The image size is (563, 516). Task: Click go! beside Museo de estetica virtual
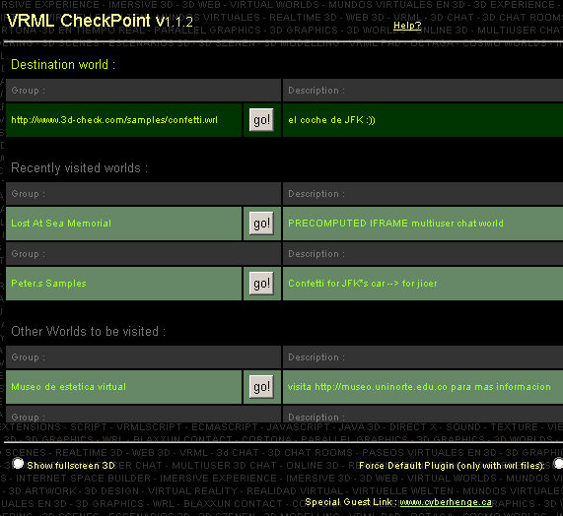tap(261, 387)
